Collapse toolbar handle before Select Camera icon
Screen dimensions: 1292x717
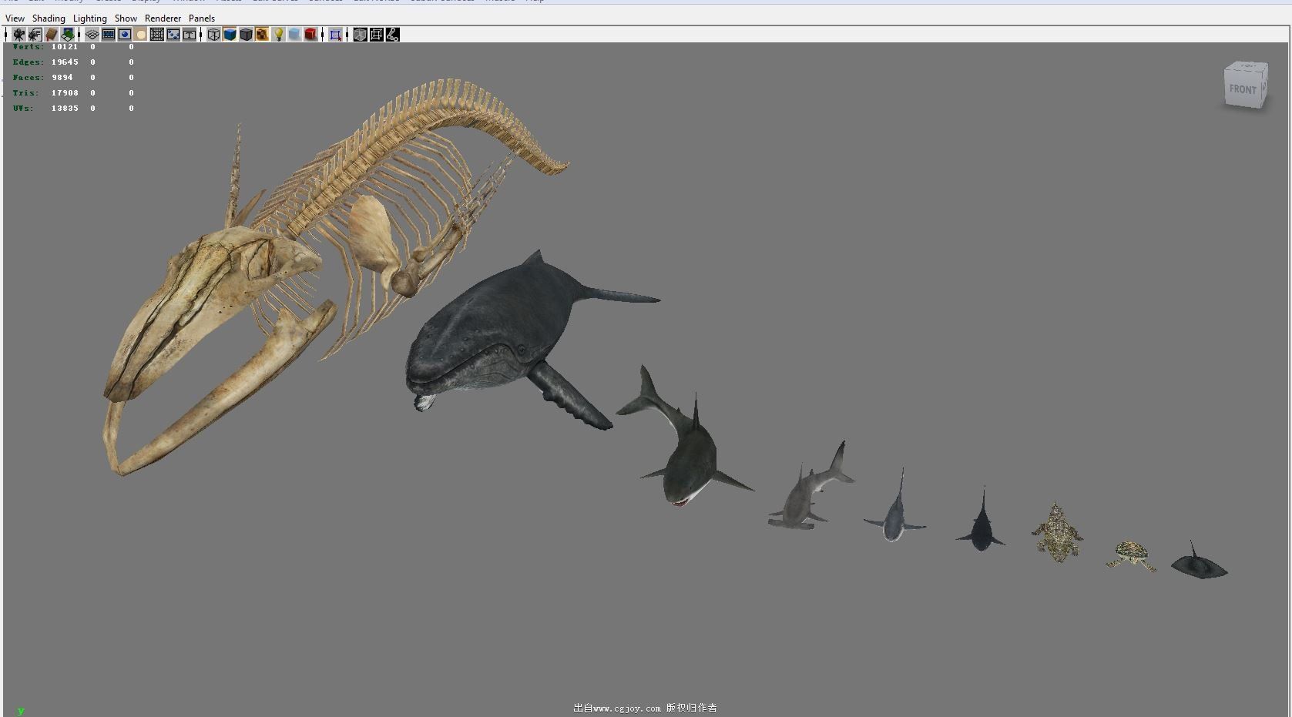click(7, 35)
